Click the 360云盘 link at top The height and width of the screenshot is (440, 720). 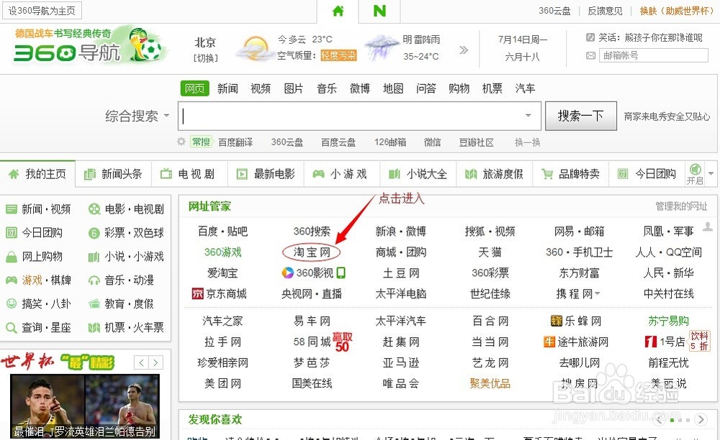point(554,11)
